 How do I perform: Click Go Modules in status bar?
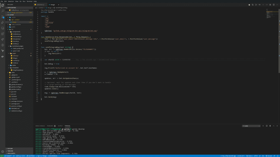pos(53,156)
